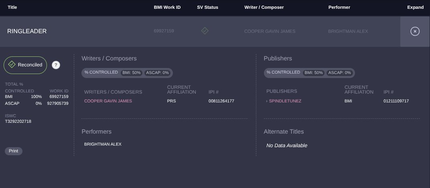This screenshot has width=430, height=188.
Task: Click the Alternate Titles section heading
Action: pyautogui.click(x=284, y=132)
